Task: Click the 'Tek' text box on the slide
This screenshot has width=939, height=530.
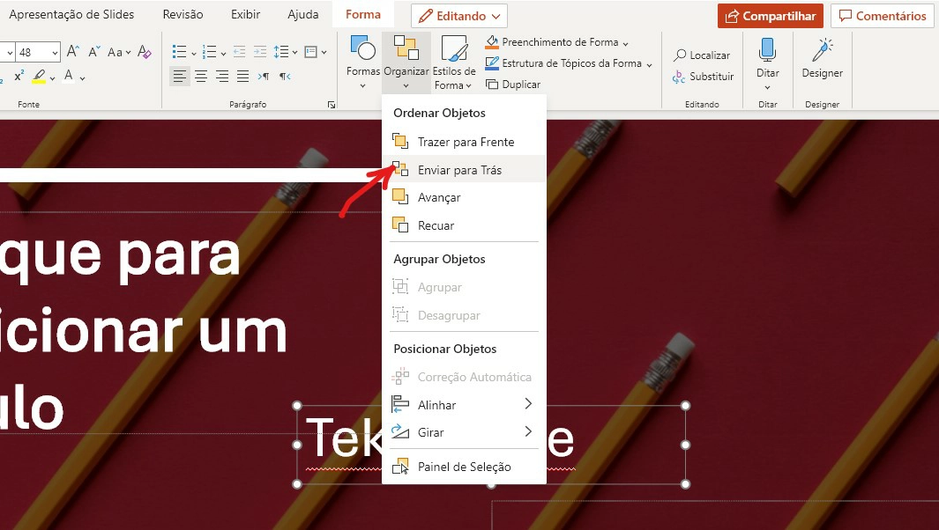Action: pyautogui.click(x=343, y=439)
